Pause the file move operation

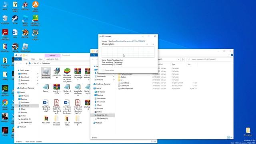coord(147,44)
